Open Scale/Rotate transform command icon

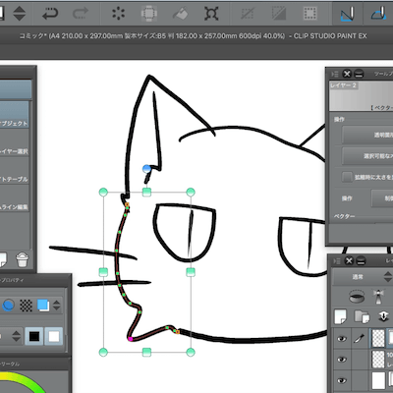click(x=211, y=14)
